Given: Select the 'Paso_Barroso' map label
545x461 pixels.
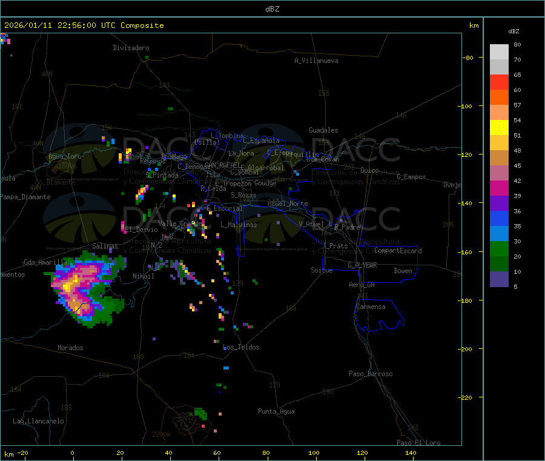Looking at the screenshot, I should click(x=371, y=374).
